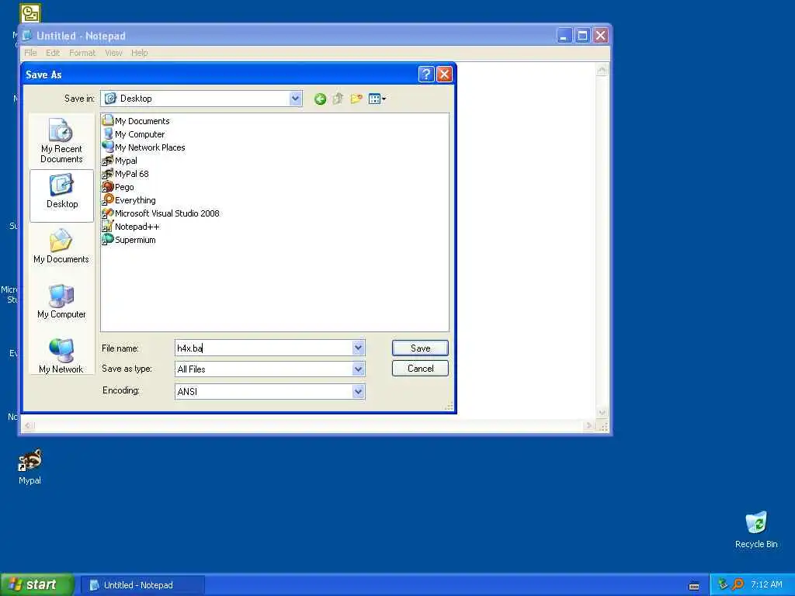Screen dimensions: 795x596
Task: Go up one folder level icon
Action: [338, 99]
